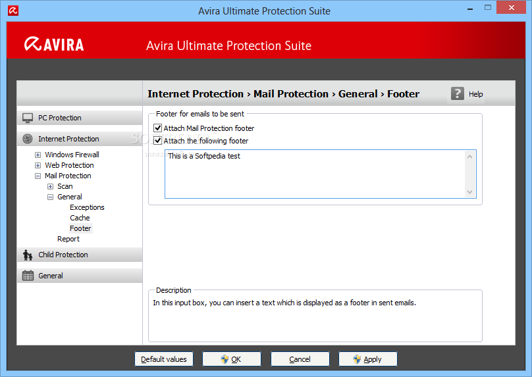
Task: Uncheck Attach Mail Protection footer
Action: (x=157, y=128)
